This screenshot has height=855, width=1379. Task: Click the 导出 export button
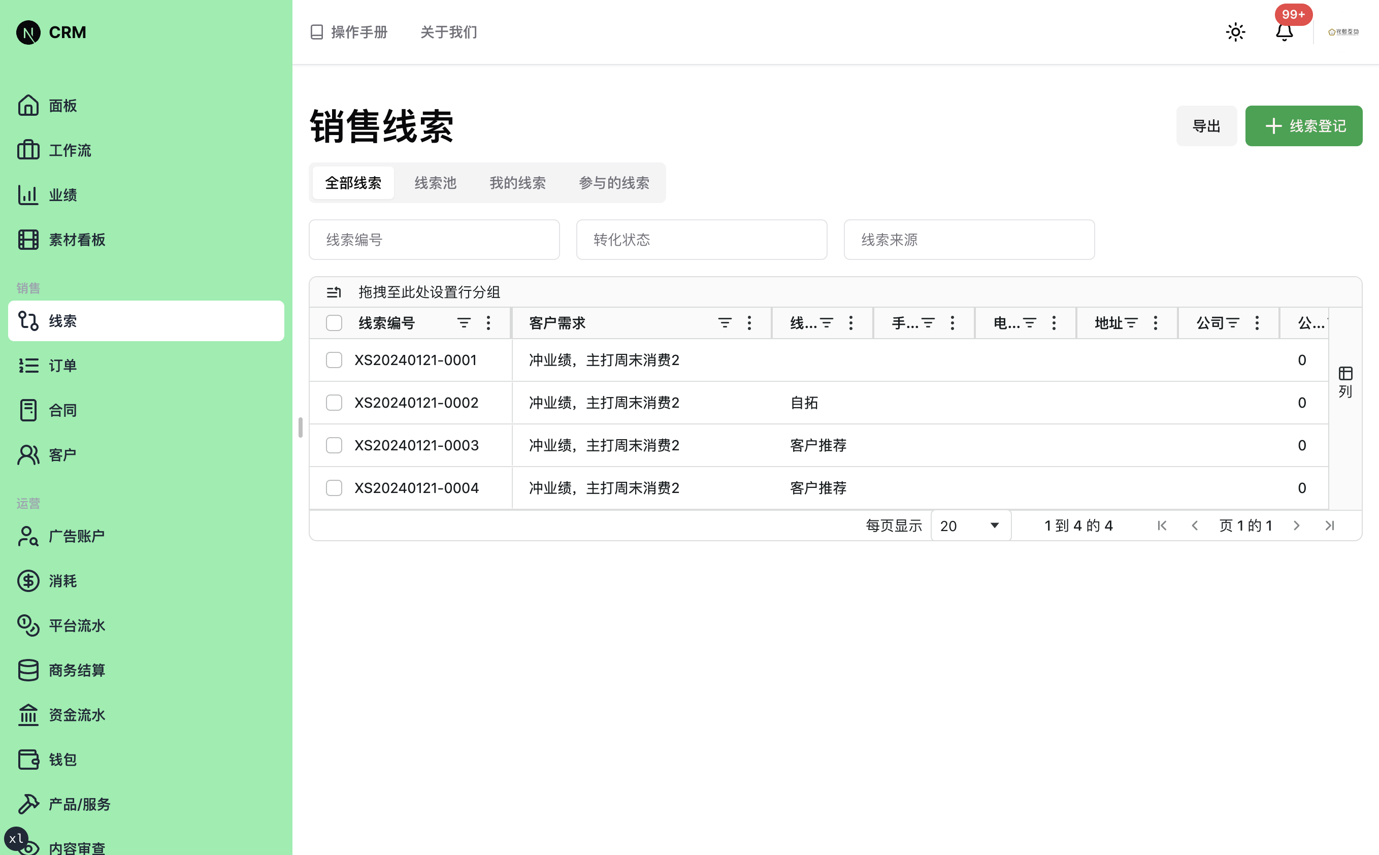(x=1206, y=126)
